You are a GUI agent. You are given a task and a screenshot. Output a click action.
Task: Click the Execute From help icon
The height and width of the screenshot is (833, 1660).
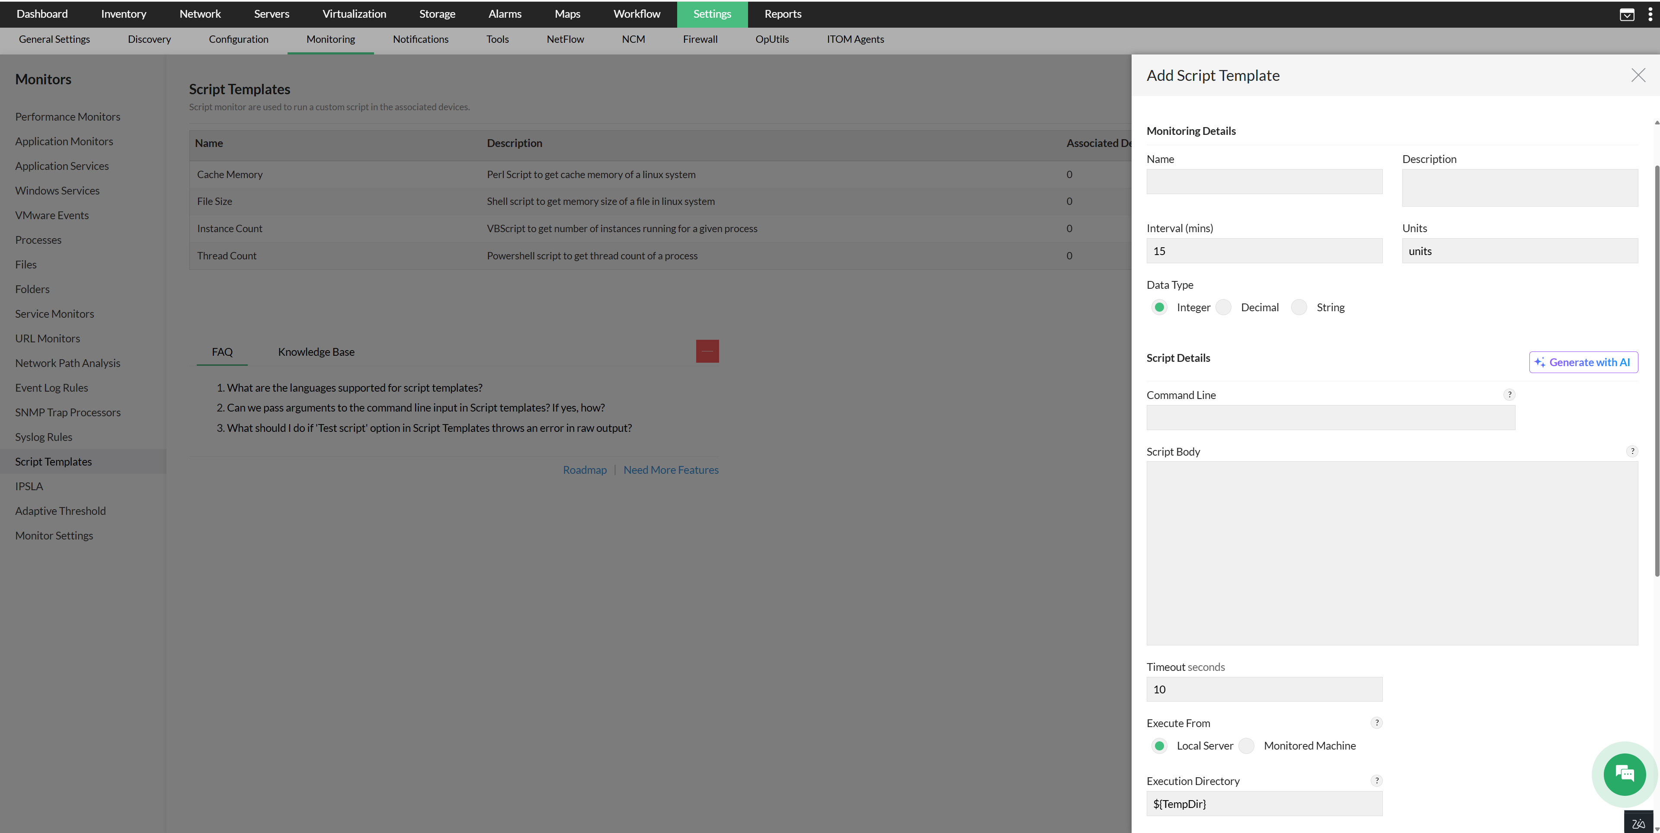1376,722
